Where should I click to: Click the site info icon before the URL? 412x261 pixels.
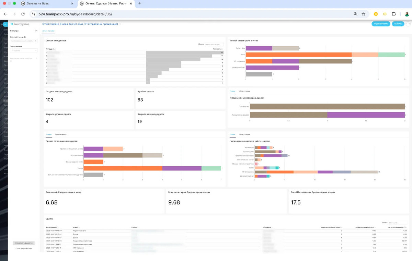click(33, 14)
